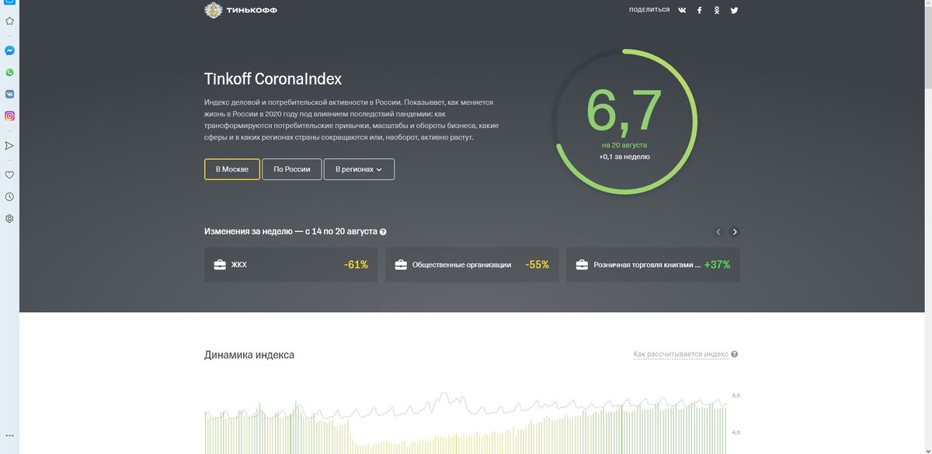The height and width of the screenshot is (454, 932).
Task: Click briefcase icon on Общественные организации card
Action: pos(401,265)
